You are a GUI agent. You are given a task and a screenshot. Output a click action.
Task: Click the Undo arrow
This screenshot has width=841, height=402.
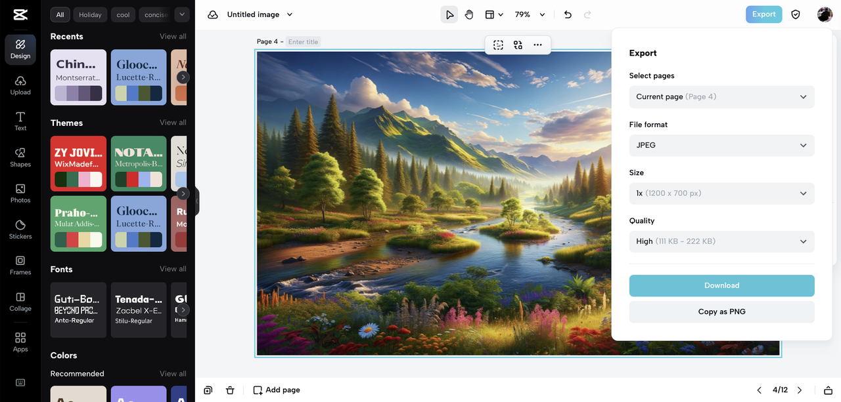568,14
